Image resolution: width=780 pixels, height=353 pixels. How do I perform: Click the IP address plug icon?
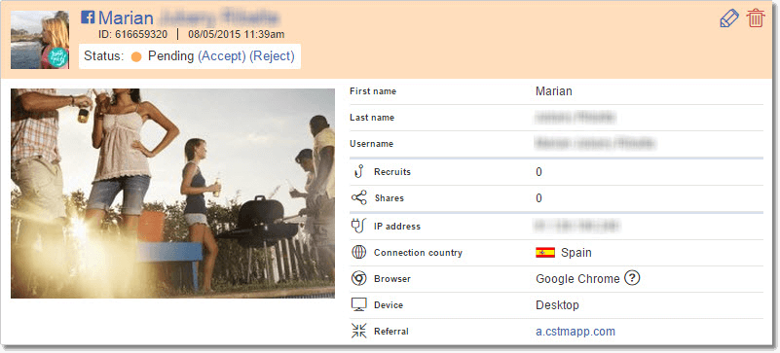[358, 226]
